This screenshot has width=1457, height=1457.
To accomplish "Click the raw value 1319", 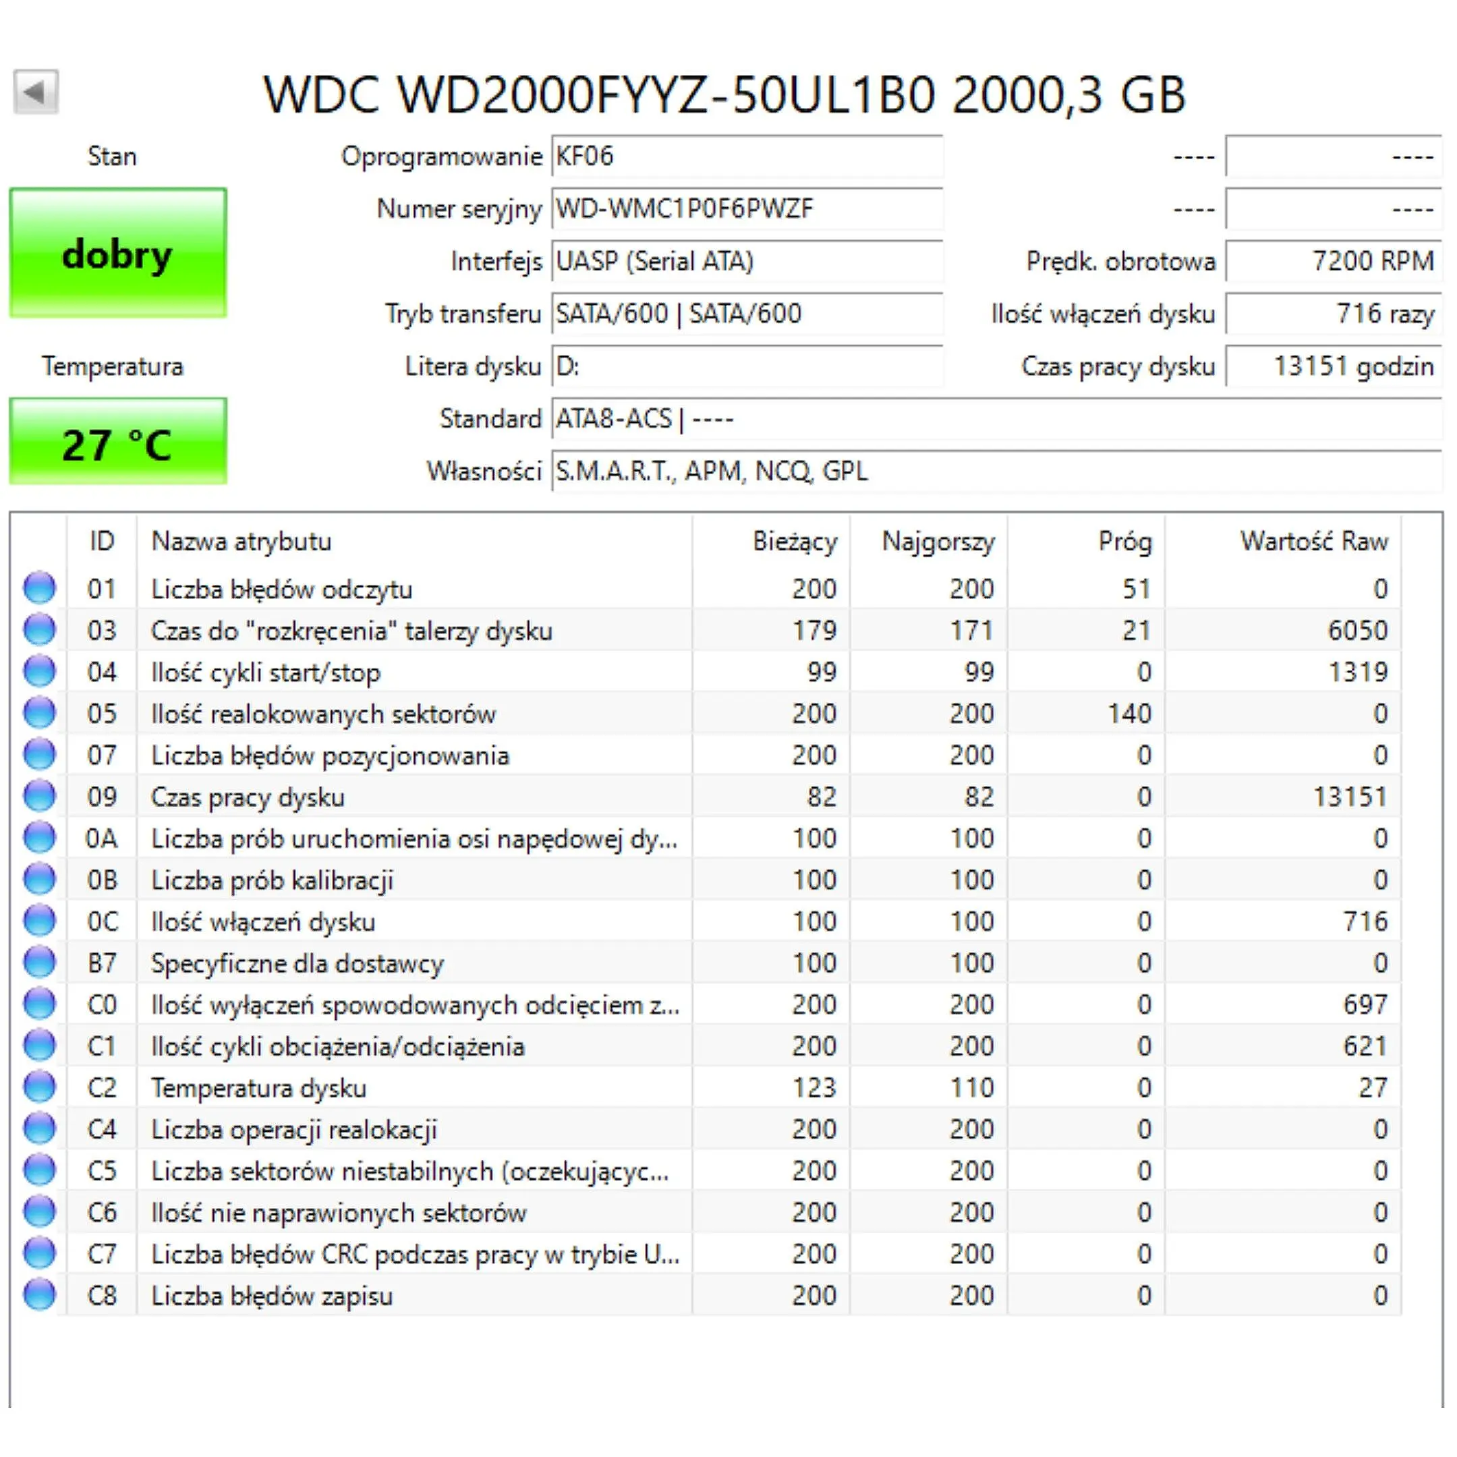I will coord(1357,672).
